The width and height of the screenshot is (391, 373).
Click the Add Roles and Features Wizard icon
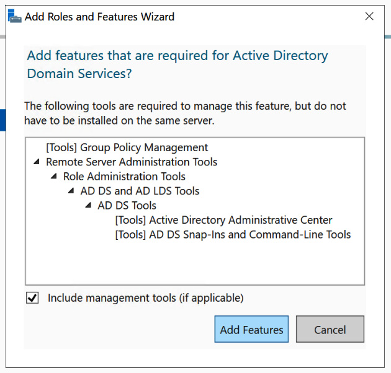tap(14, 16)
